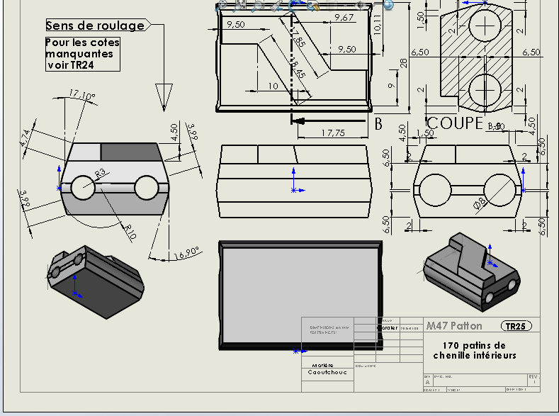Open the greyed Display Style icon

[332, 5]
